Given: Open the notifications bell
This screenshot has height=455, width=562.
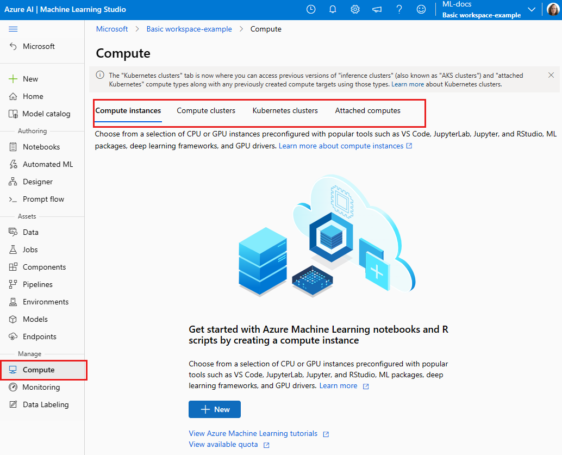Looking at the screenshot, I should click(x=333, y=9).
